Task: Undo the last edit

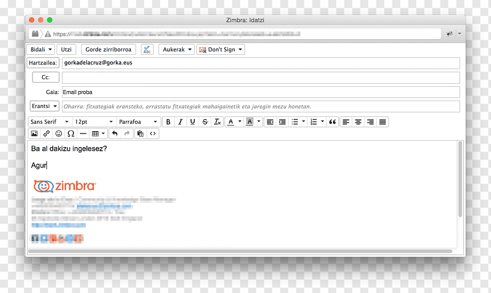Action: tap(115, 134)
